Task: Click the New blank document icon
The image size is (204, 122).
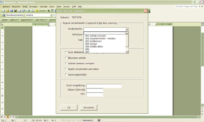Action: click(x=4, y=10)
